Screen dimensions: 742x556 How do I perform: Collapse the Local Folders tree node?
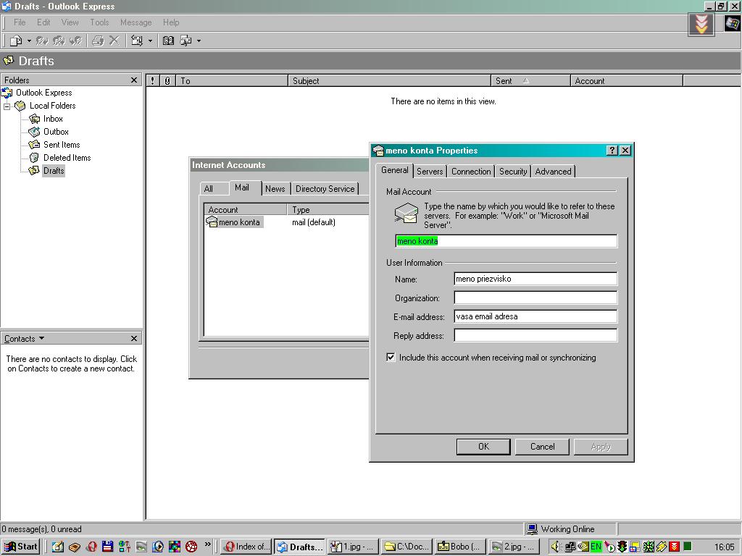pos(7,106)
